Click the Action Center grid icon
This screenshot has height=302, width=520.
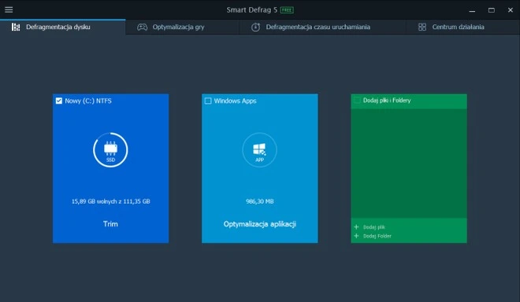pyautogui.click(x=422, y=27)
